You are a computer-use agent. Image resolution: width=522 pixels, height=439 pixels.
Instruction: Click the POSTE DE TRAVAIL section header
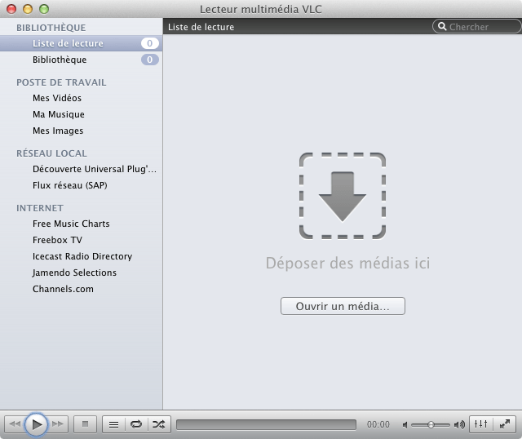click(61, 82)
